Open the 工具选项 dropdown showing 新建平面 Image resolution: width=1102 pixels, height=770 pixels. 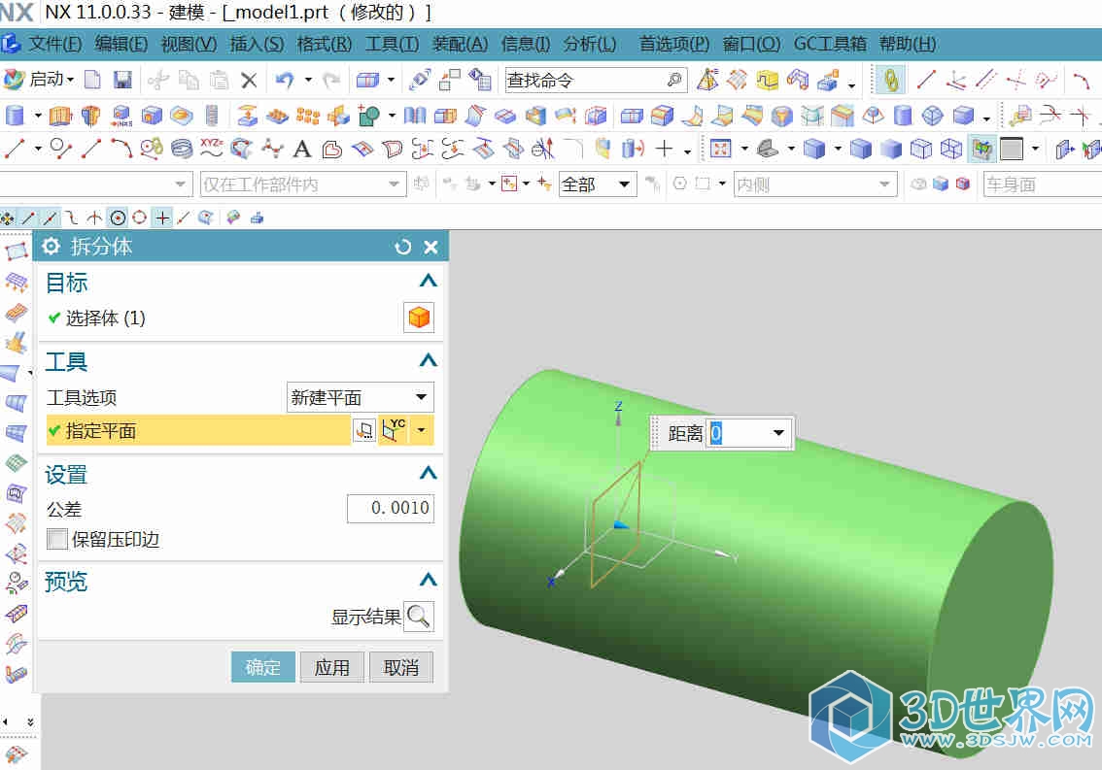point(361,397)
